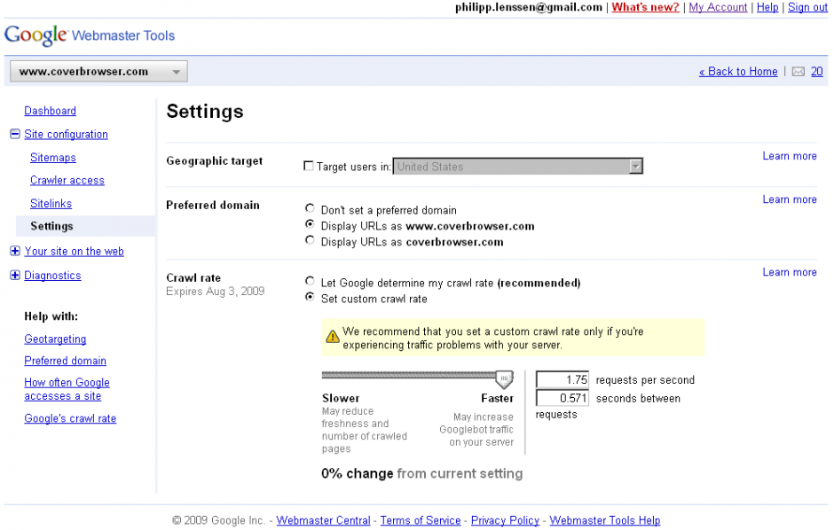Go to Sitemaps
The height and width of the screenshot is (530, 834).
point(53,158)
